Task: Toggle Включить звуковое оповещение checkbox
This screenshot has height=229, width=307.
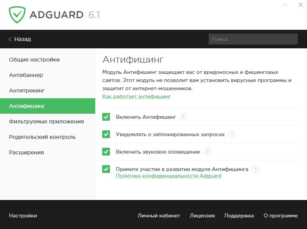Action: pos(106,152)
